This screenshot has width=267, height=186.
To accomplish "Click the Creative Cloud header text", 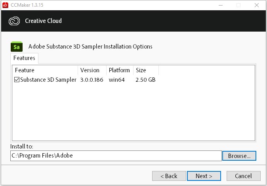I will click(44, 21).
